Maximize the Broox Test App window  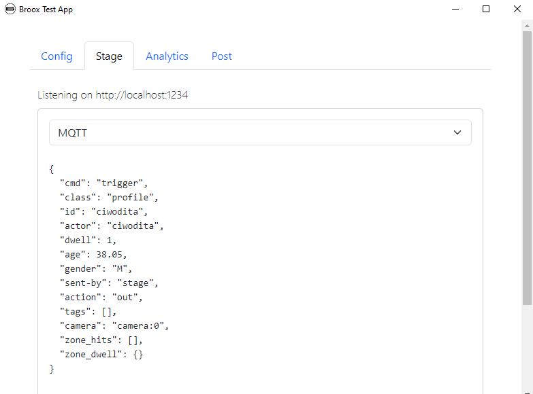486,9
